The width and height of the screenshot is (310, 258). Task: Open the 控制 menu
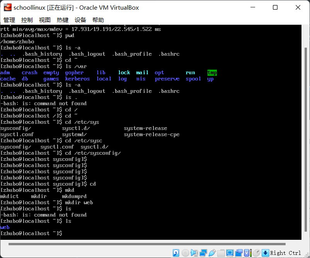pyautogui.click(x=27, y=20)
